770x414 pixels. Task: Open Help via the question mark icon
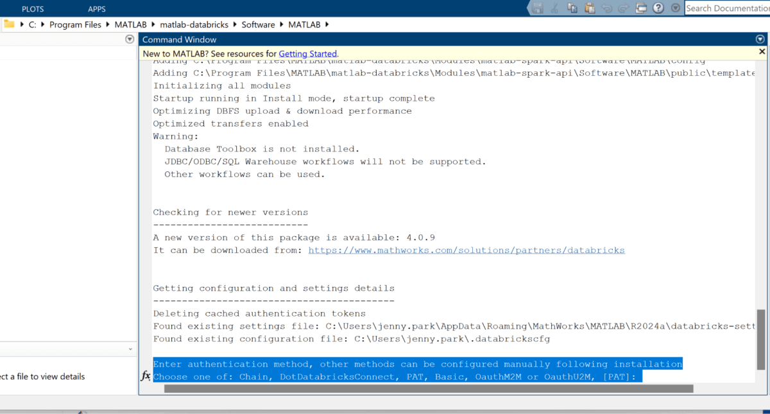coord(658,8)
